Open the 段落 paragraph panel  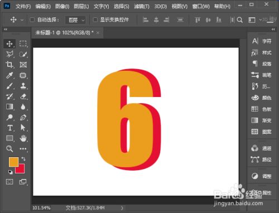click(262, 64)
